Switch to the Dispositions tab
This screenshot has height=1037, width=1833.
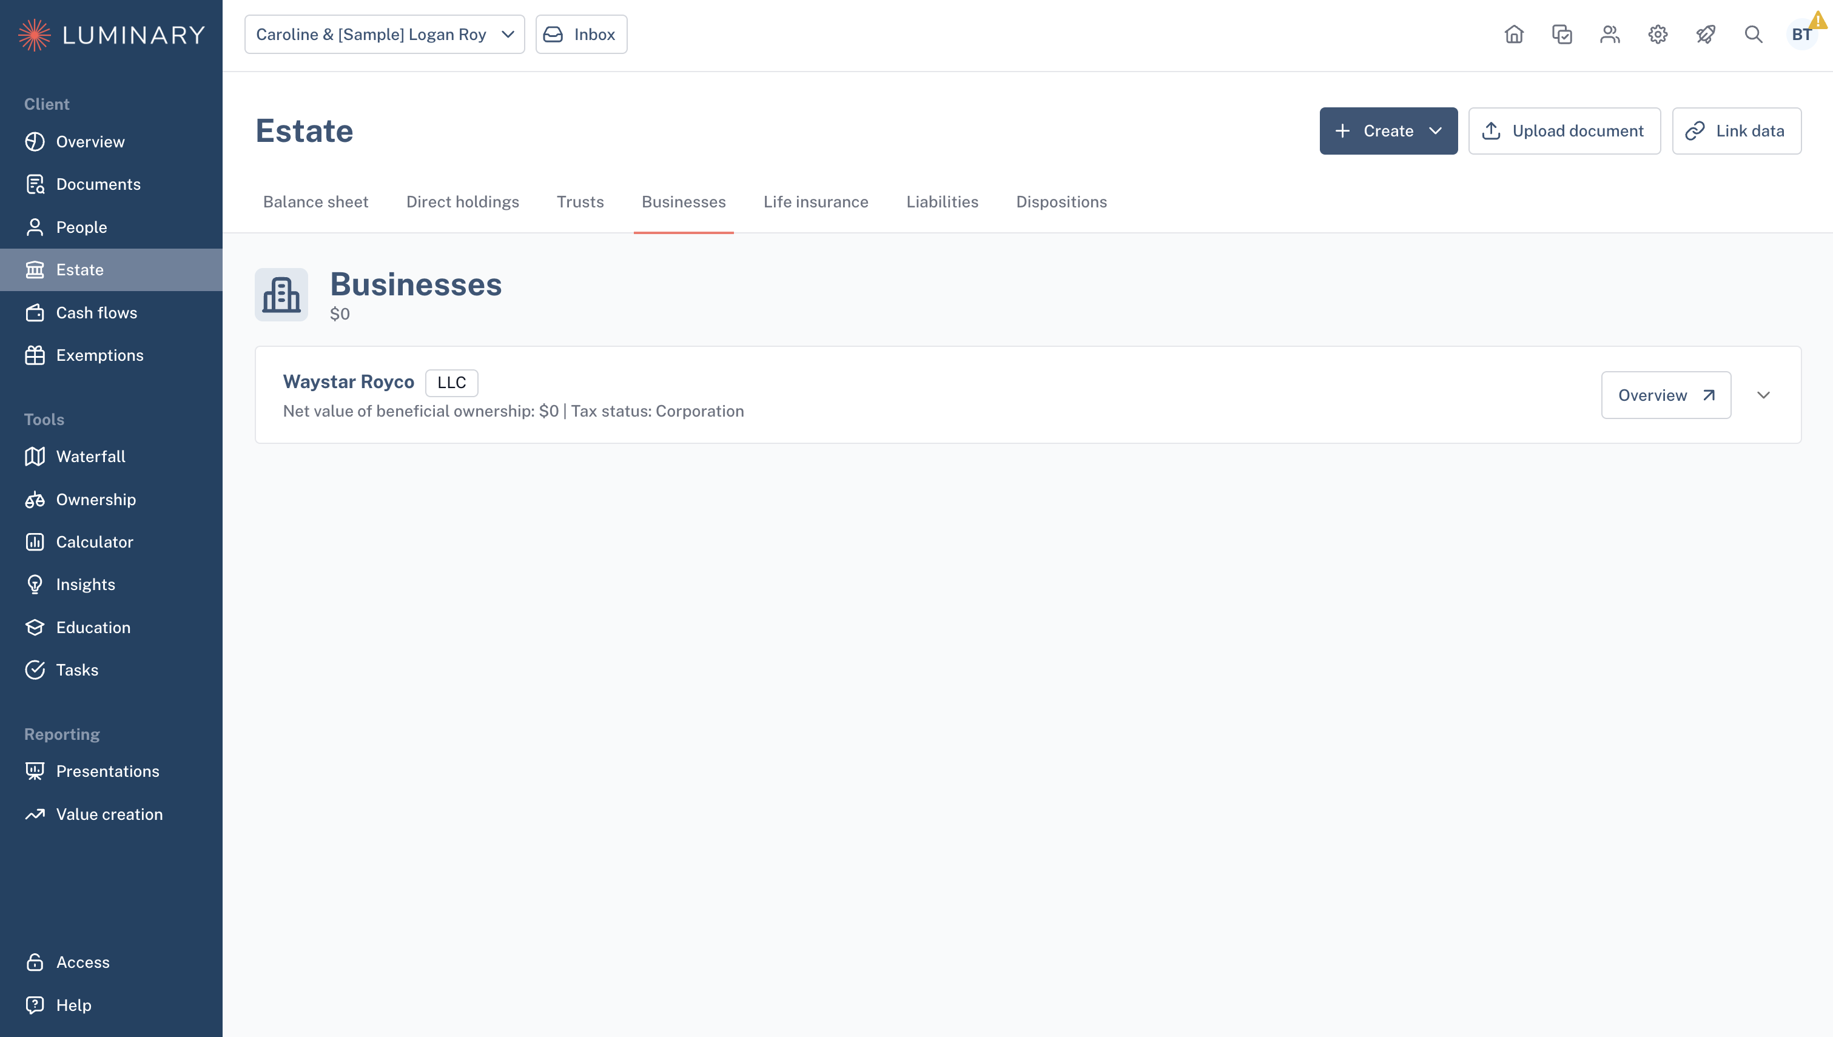(x=1061, y=203)
